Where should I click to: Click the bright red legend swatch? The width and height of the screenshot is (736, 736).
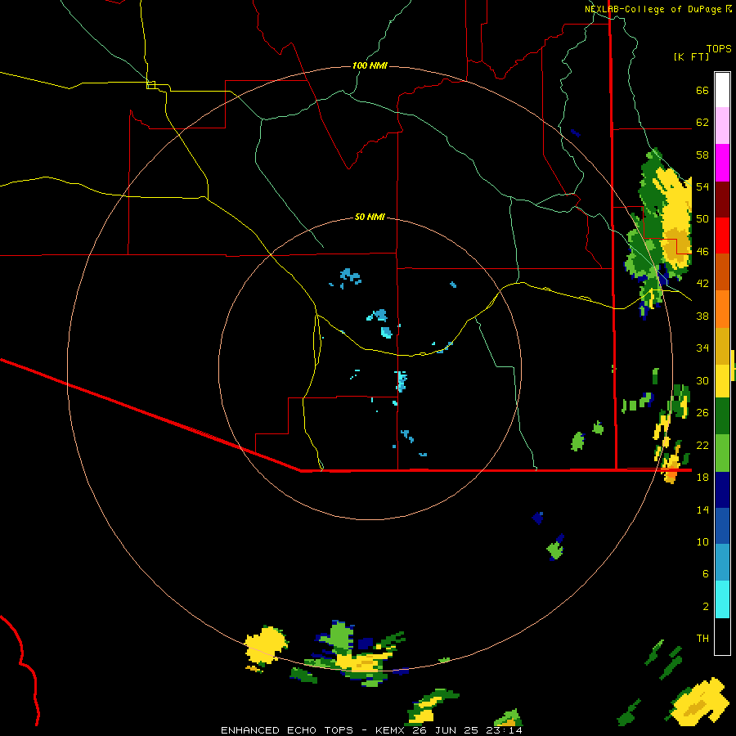pos(722,236)
